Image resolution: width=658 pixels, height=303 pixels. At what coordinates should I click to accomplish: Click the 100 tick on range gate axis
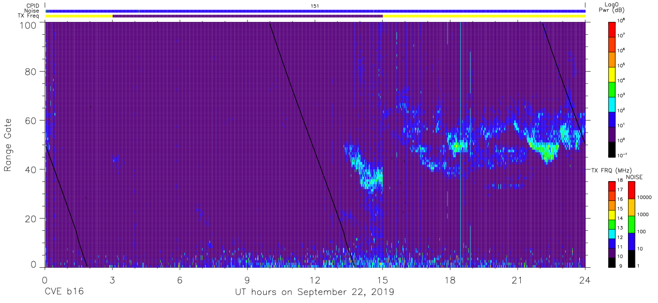pyautogui.click(x=28, y=25)
